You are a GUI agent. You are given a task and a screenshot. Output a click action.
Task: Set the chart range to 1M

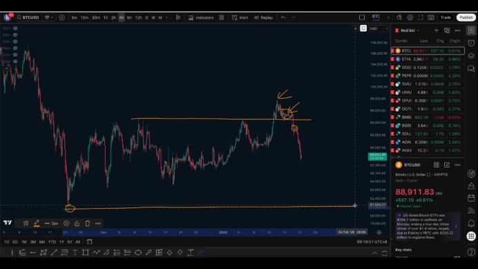(23, 242)
